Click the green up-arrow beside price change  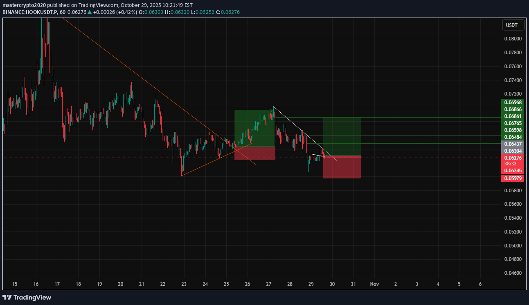pyautogui.click(x=90, y=12)
